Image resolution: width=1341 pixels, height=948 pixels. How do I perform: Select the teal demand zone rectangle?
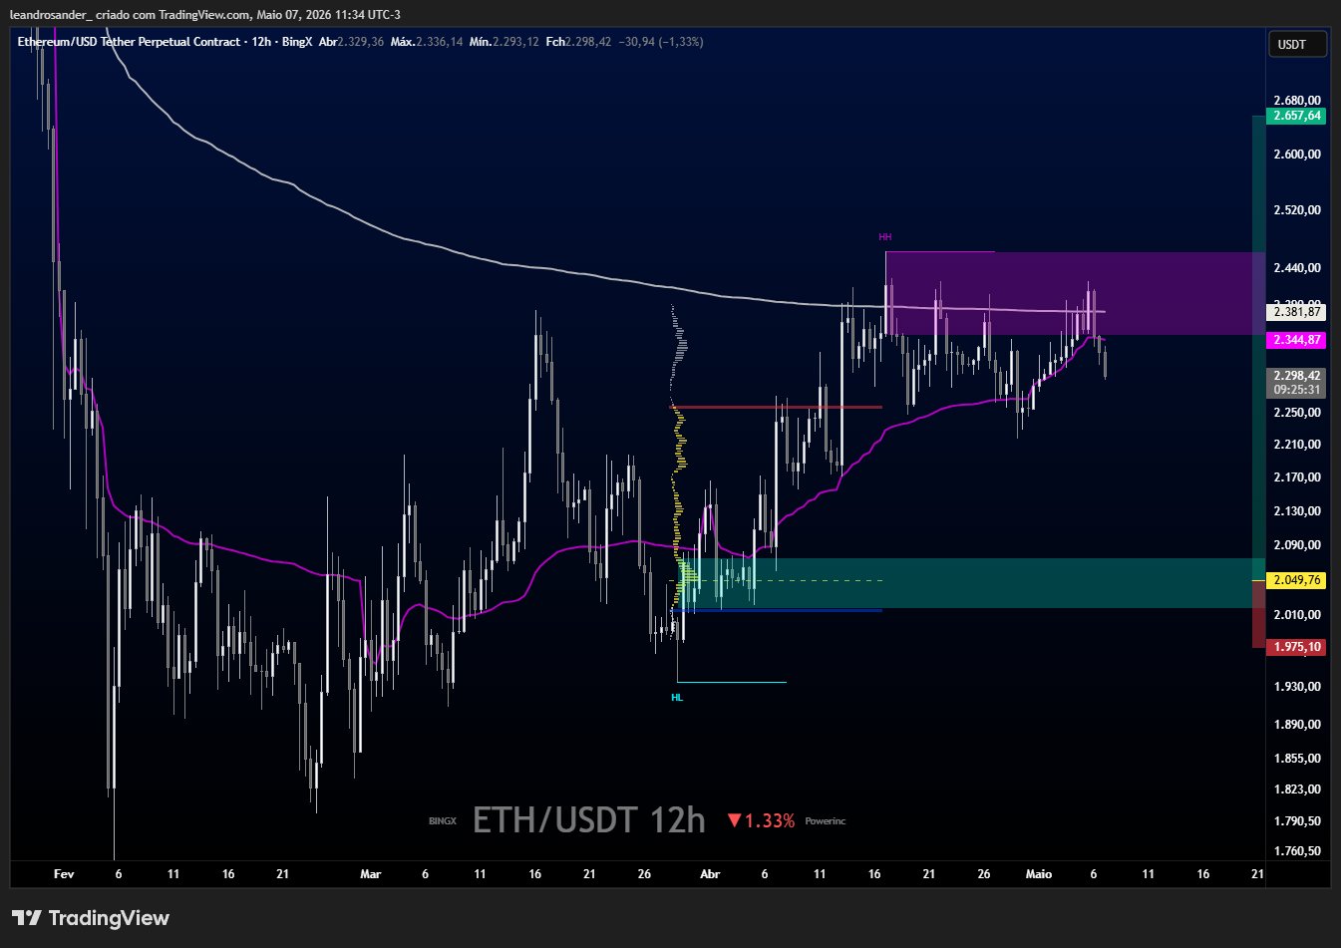[x=972, y=583]
